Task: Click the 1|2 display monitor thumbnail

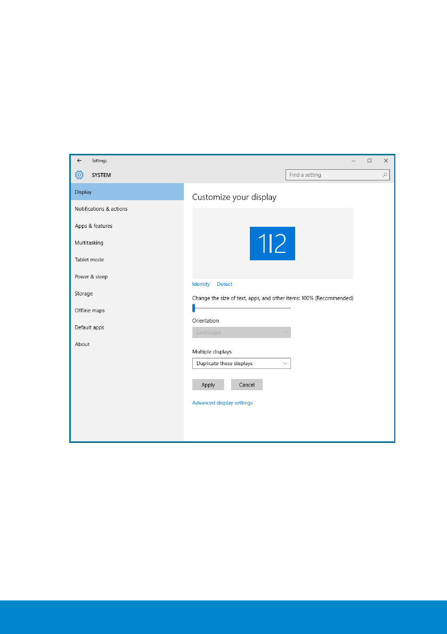Action: click(272, 244)
